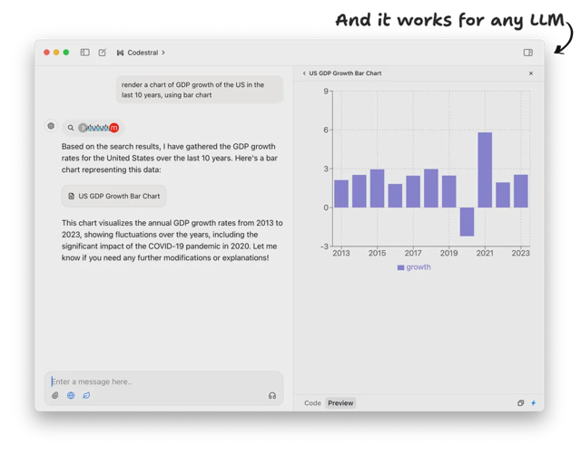Toggle the left sidebar panel icon
This screenshot has width=581, height=455.
click(84, 53)
